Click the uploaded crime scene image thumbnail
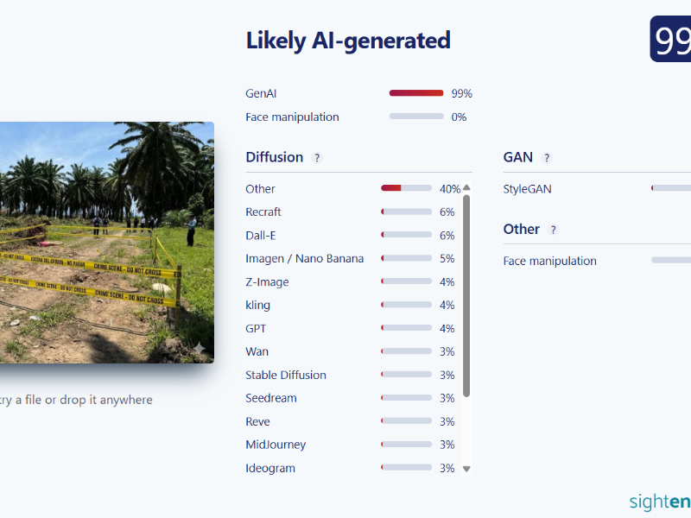Screen dimensions: 691x518 (x=107, y=243)
